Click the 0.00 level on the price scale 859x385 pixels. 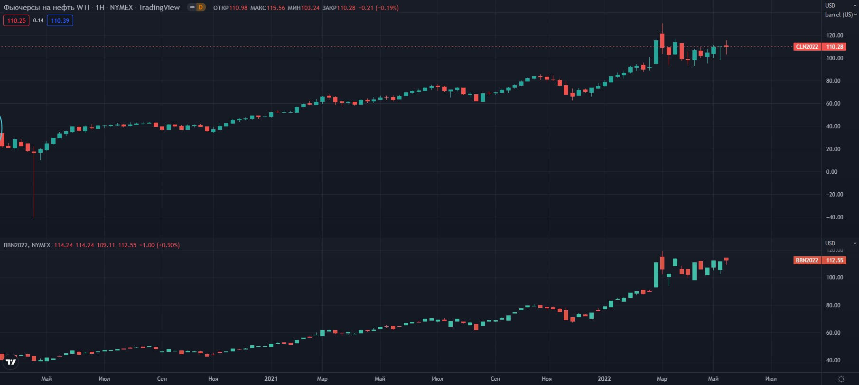(832, 172)
